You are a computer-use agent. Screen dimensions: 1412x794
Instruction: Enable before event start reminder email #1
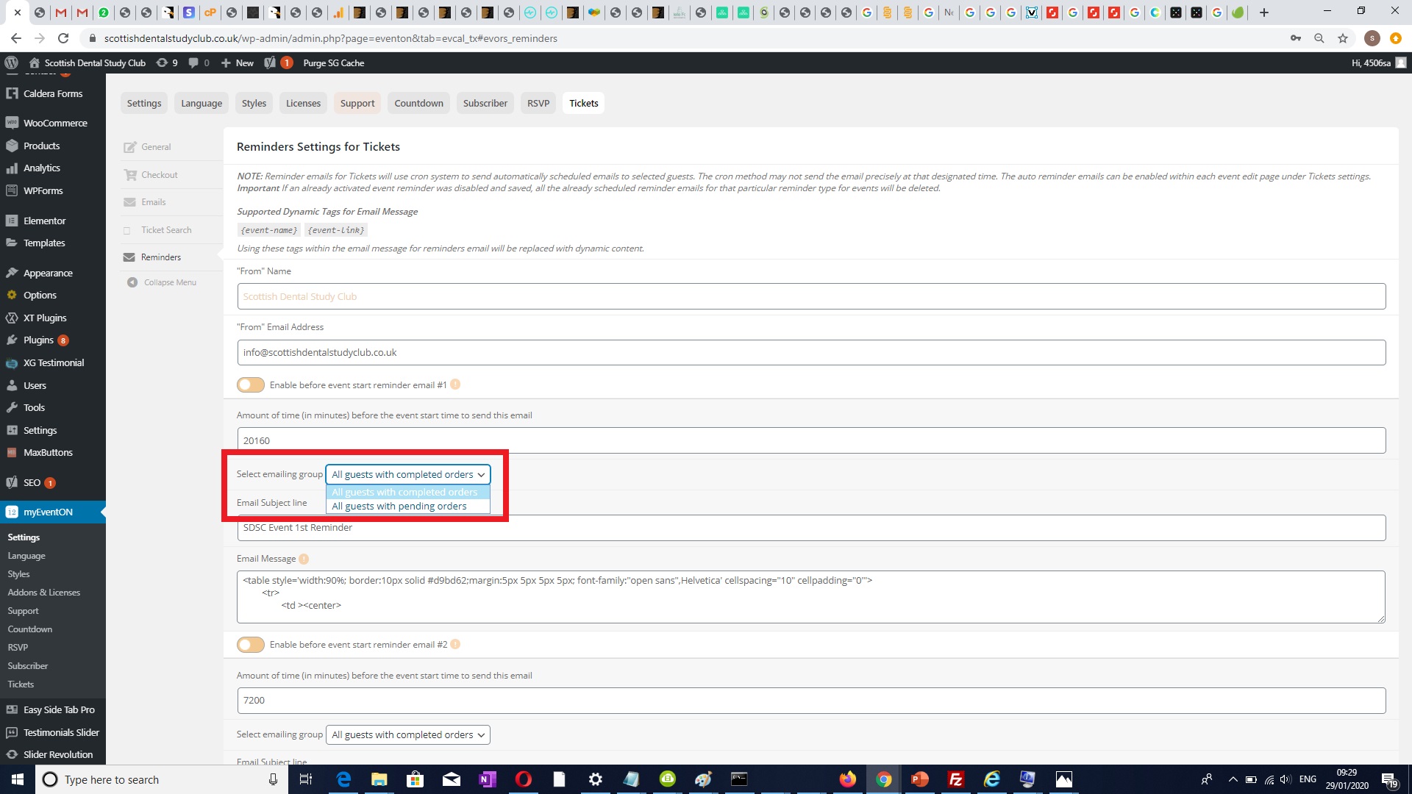[x=251, y=385]
